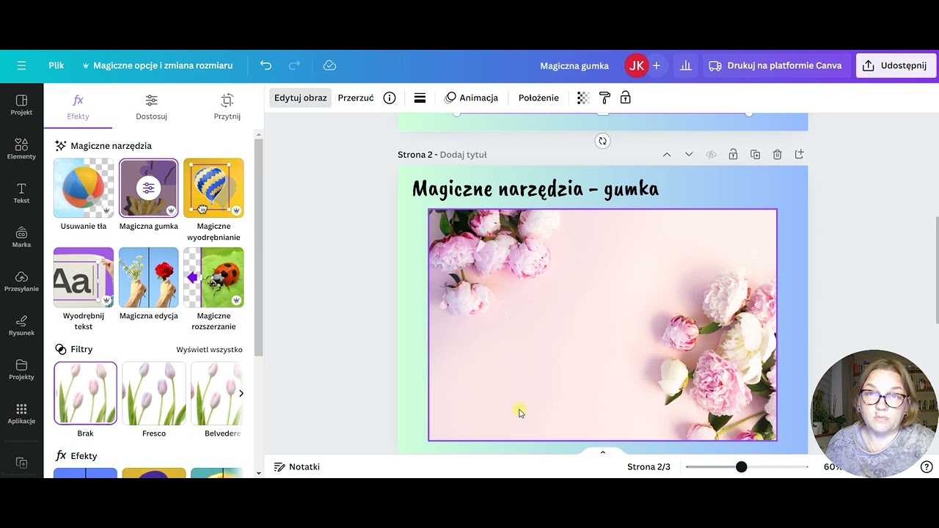
Task: Duplicate page 2 icon
Action: coord(755,154)
